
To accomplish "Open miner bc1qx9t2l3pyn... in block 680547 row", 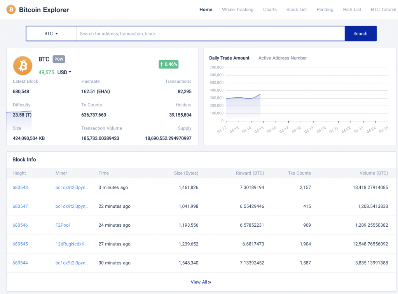I will pyautogui.click(x=72, y=206).
